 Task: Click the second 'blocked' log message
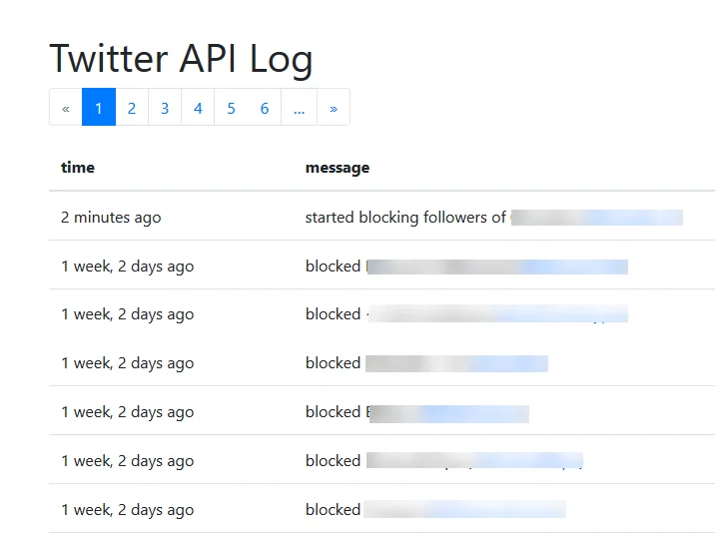tap(333, 314)
